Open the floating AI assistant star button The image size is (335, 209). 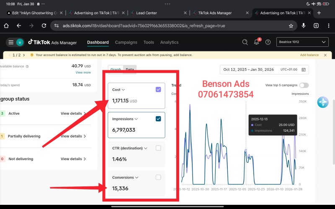pyautogui.click(x=322, y=102)
